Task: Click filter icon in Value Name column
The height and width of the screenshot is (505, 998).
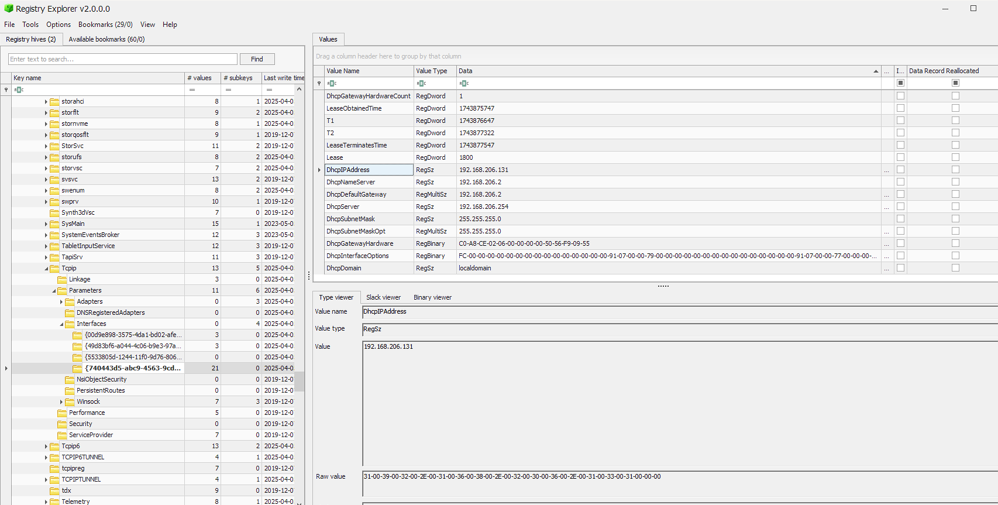Action: point(332,83)
